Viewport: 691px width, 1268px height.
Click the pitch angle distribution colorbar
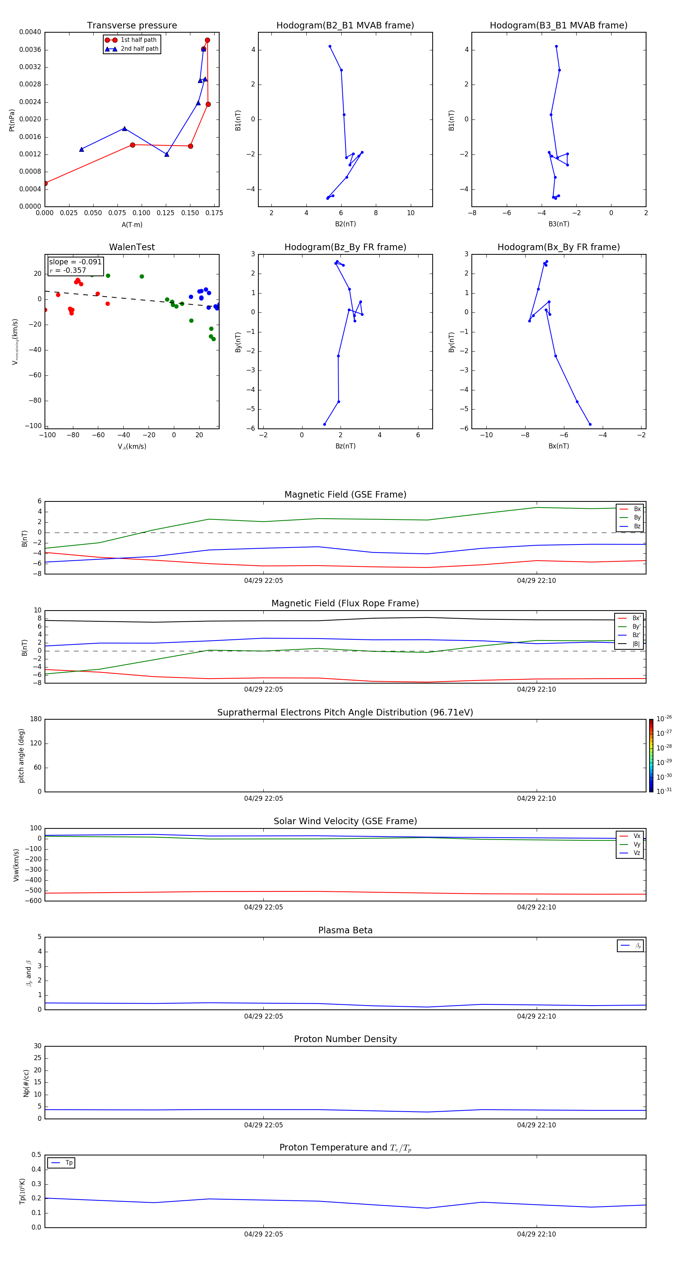[651, 755]
